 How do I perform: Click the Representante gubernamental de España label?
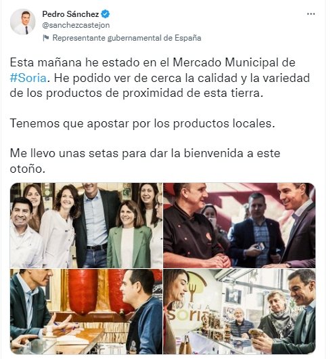click(x=127, y=38)
